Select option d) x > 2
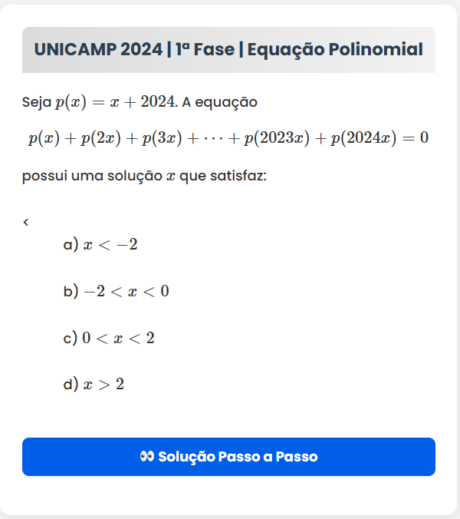Screen dimensions: 460x519 pos(94,384)
